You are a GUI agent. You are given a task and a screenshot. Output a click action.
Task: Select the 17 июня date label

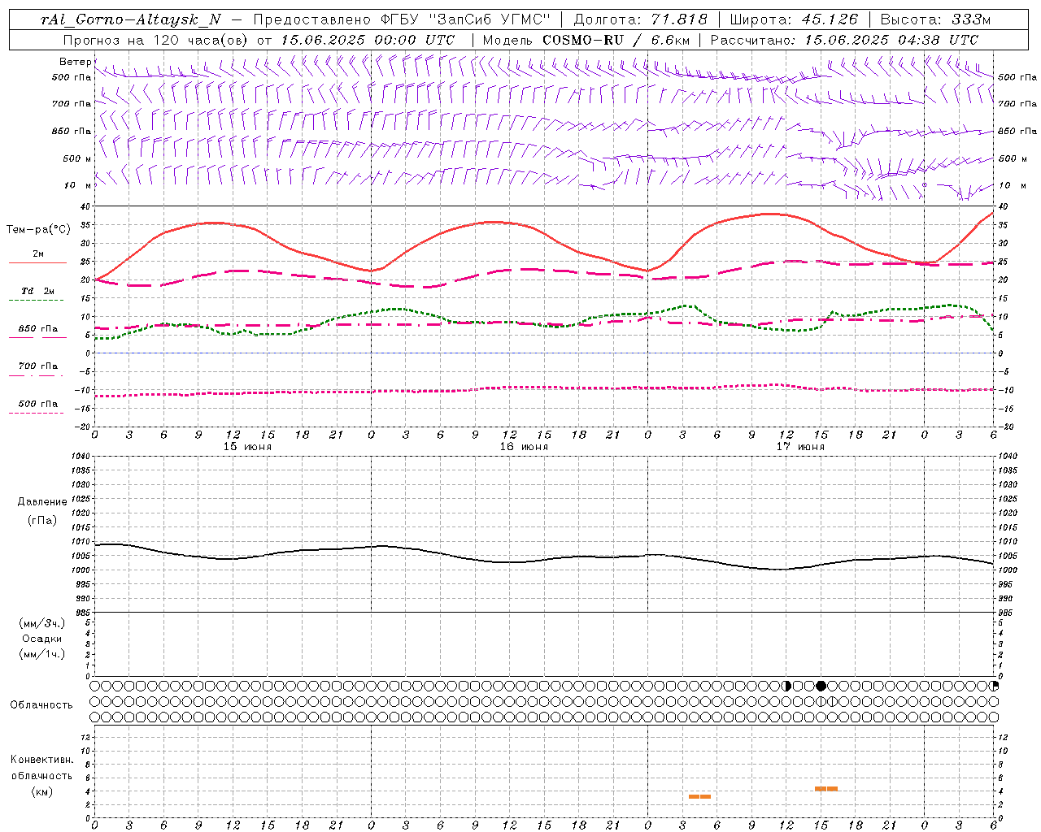tap(800, 447)
